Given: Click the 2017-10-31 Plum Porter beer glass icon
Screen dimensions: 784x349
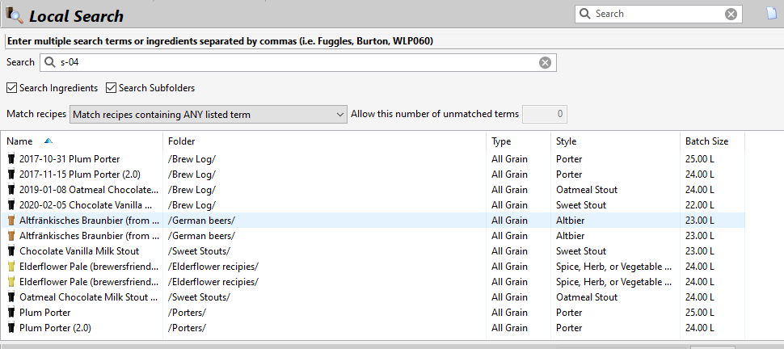Looking at the screenshot, I should [12, 159].
